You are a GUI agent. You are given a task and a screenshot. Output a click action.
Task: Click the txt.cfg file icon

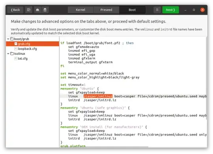(x=16, y=59)
